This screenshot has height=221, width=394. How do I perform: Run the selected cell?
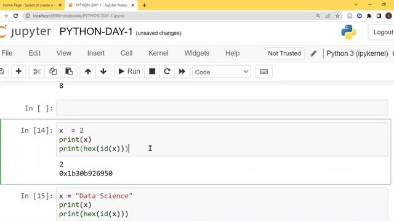(x=129, y=71)
